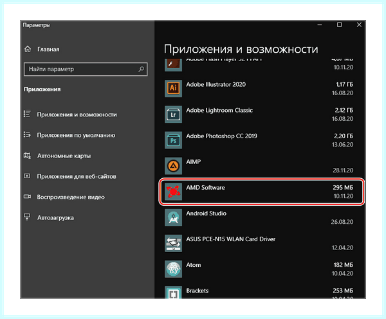Click the 2,12 ГБ size value
The image size is (386, 319).
(x=344, y=110)
